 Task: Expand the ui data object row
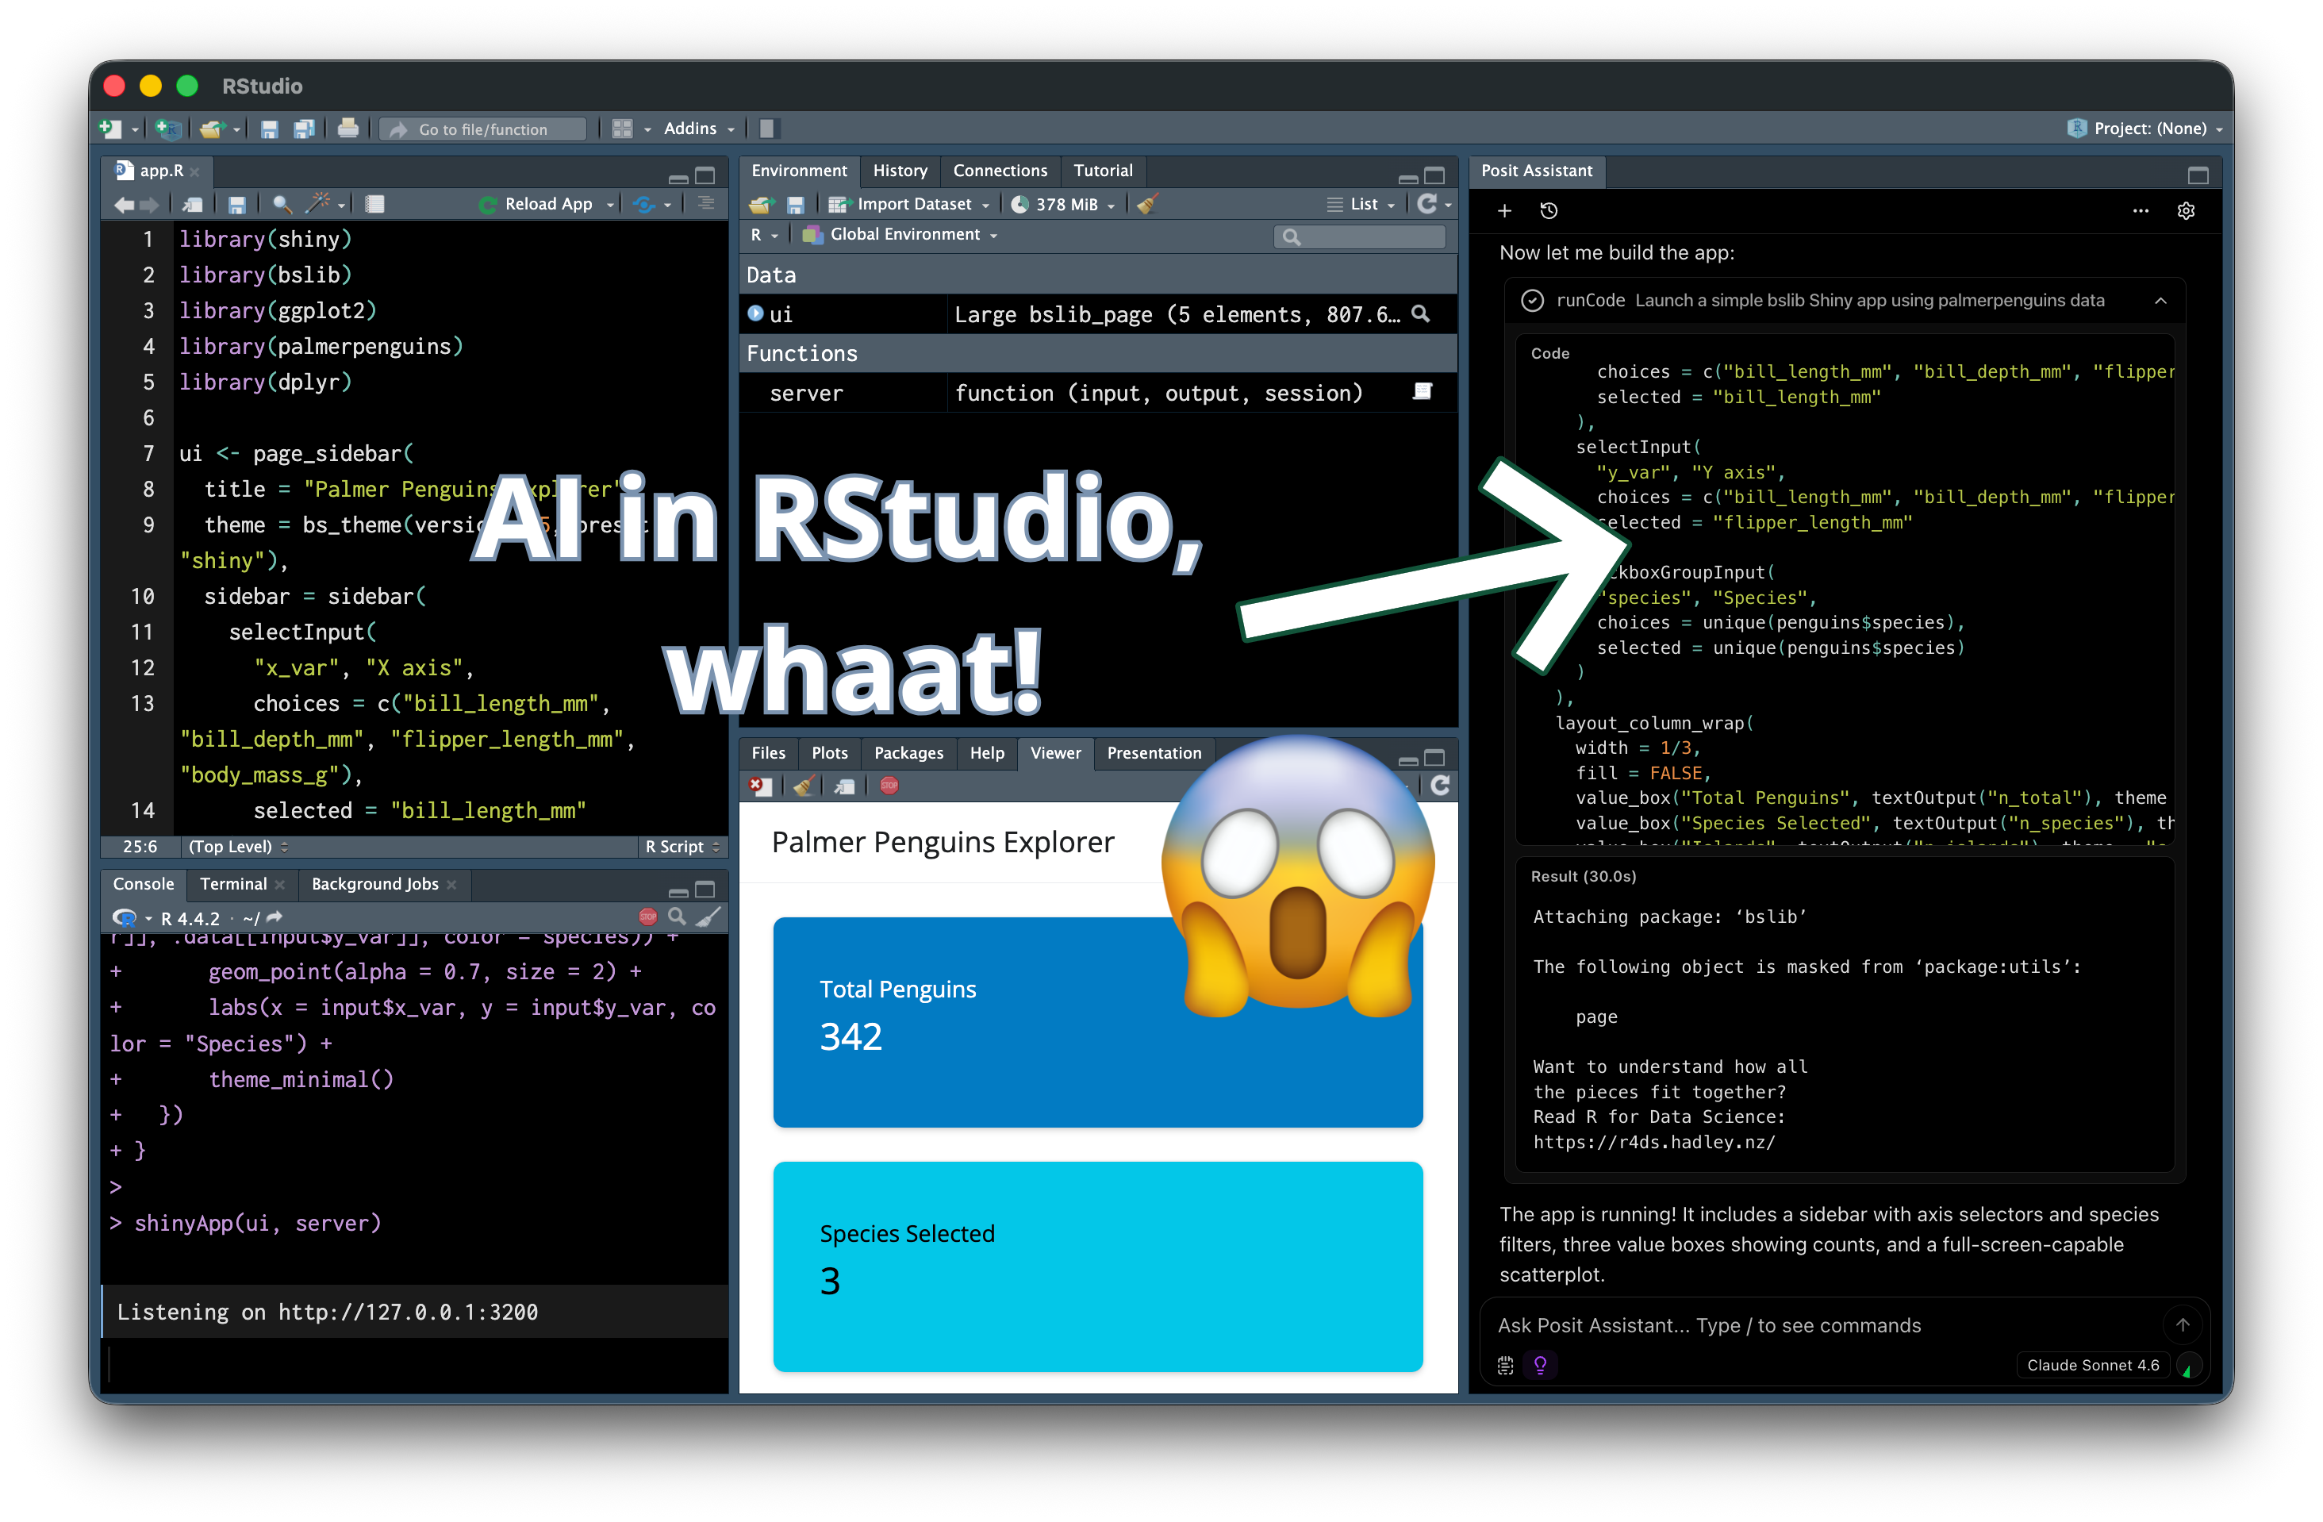755,313
